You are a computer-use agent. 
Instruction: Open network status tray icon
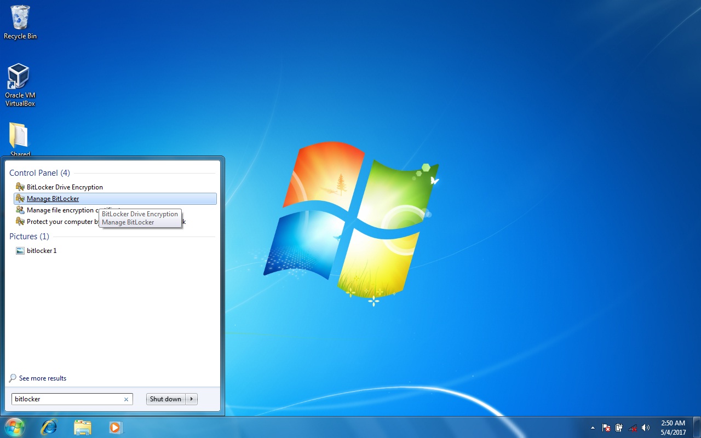(633, 428)
